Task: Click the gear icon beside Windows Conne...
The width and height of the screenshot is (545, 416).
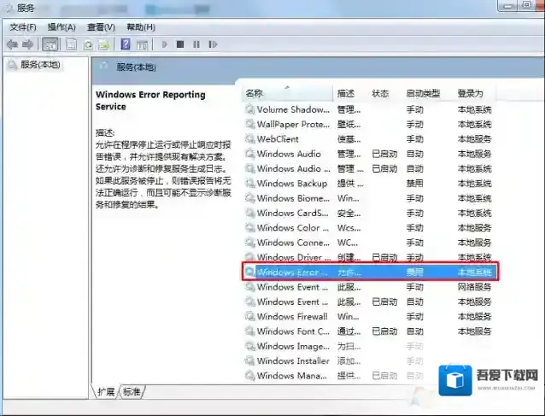Action: pos(250,243)
